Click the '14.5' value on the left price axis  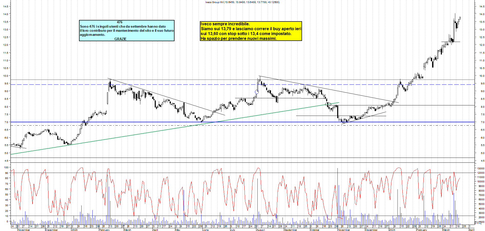click(x=5, y=6)
